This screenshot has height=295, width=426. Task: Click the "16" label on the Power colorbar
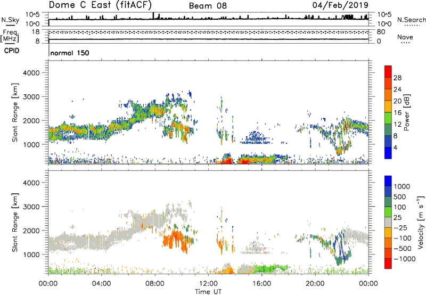(397, 113)
